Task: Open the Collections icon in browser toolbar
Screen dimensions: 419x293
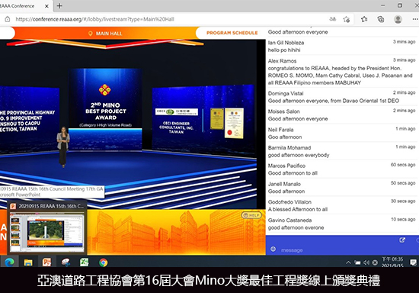Action: [381, 19]
